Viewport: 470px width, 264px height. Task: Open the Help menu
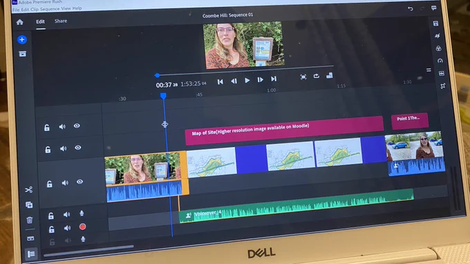(77, 8)
